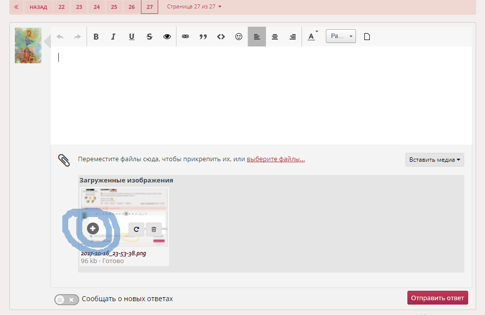This screenshot has width=485, height=315.
Task: Select left text alignment
Action: coord(257,37)
